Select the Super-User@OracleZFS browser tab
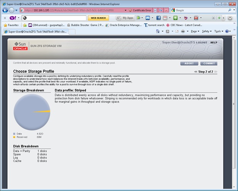 click(x=36, y=32)
